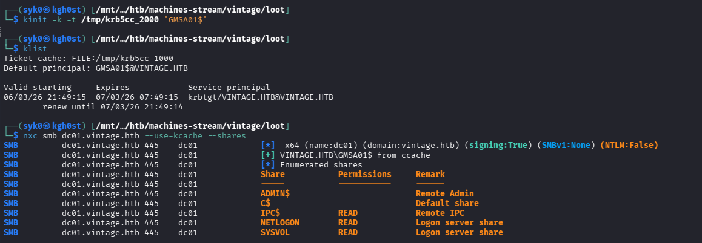The height and width of the screenshot is (243, 702).
Task: Select start time 06/03/26 21:49:15
Action: point(45,97)
